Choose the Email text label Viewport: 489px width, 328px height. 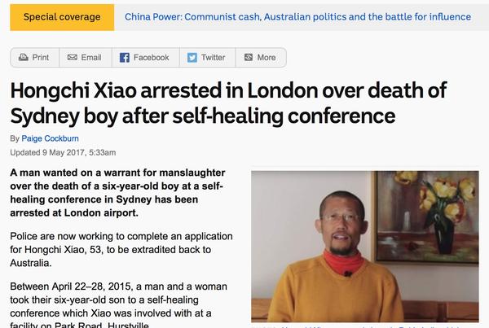[91, 58]
